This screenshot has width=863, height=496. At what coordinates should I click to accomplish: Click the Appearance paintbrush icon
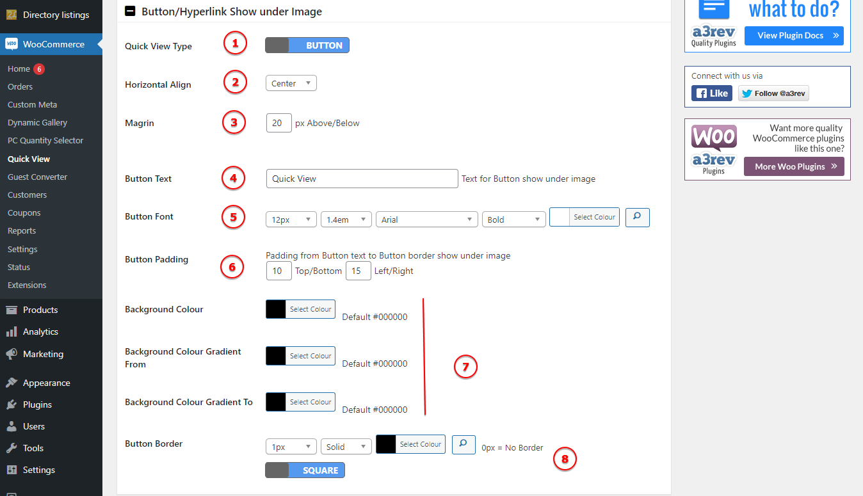tap(12, 383)
